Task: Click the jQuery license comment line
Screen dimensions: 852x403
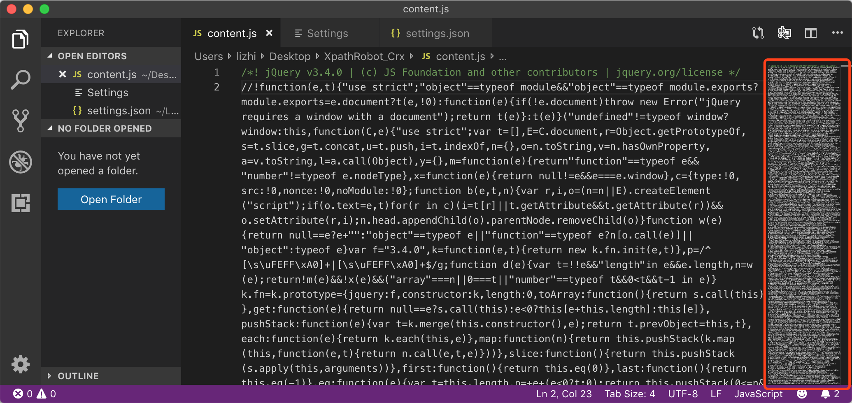Action: (490, 72)
